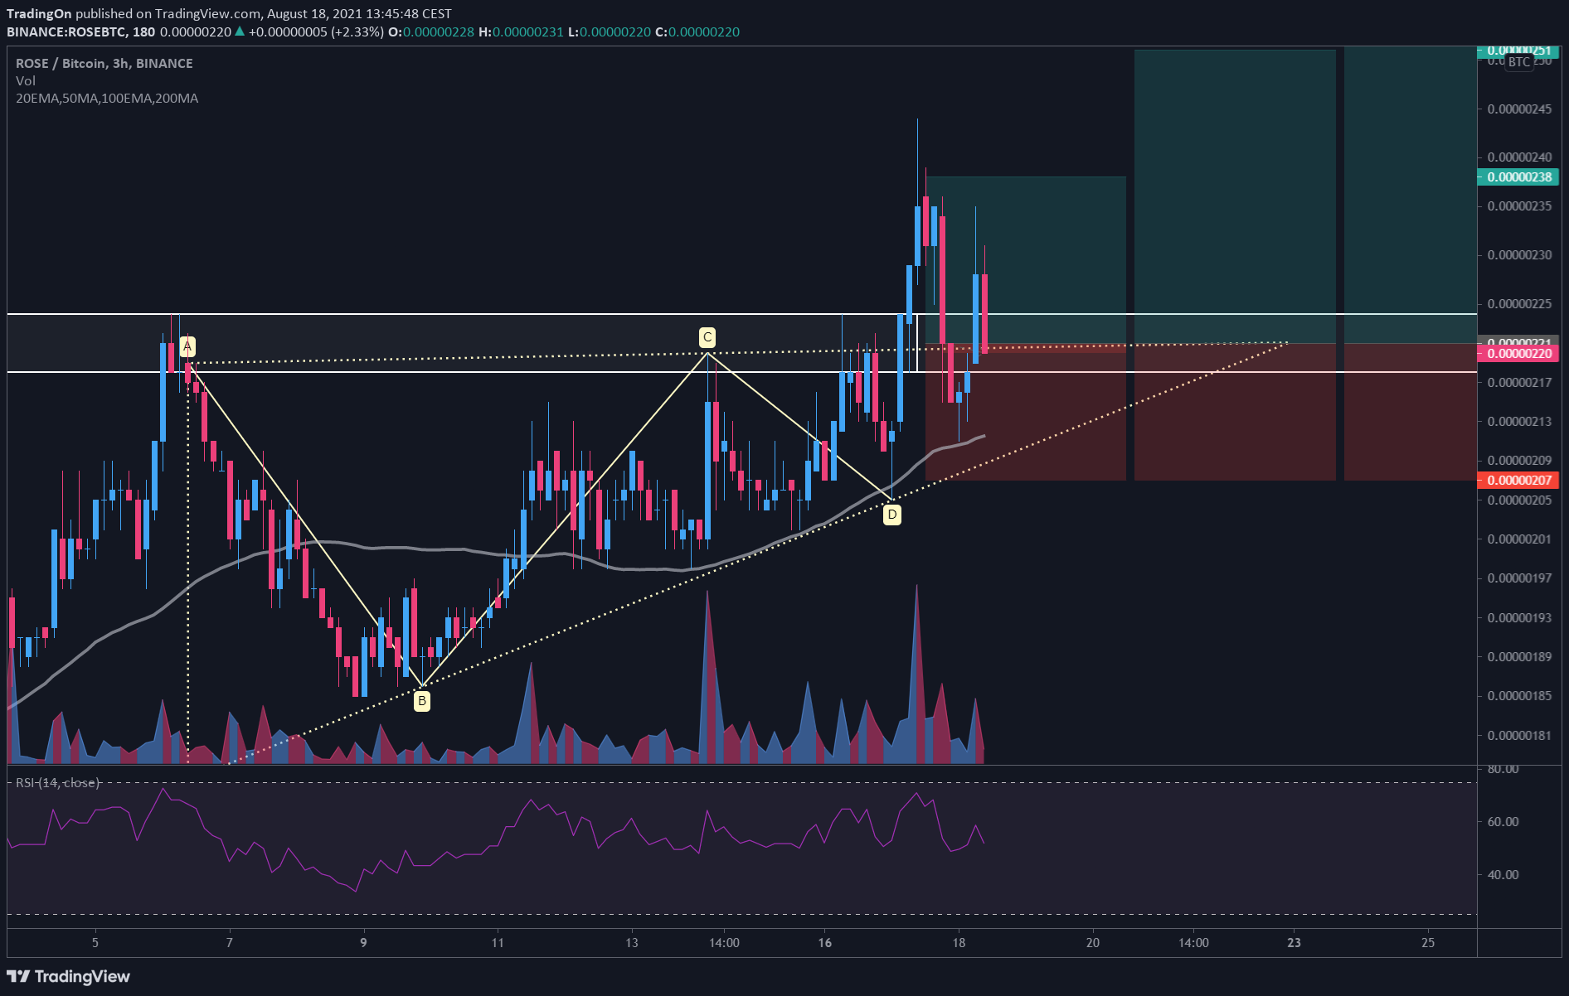The width and height of the screenshot is (1569, 996).
Task: Click the 'RSI (14, close)' indicator label
Action: click(58, 782)
